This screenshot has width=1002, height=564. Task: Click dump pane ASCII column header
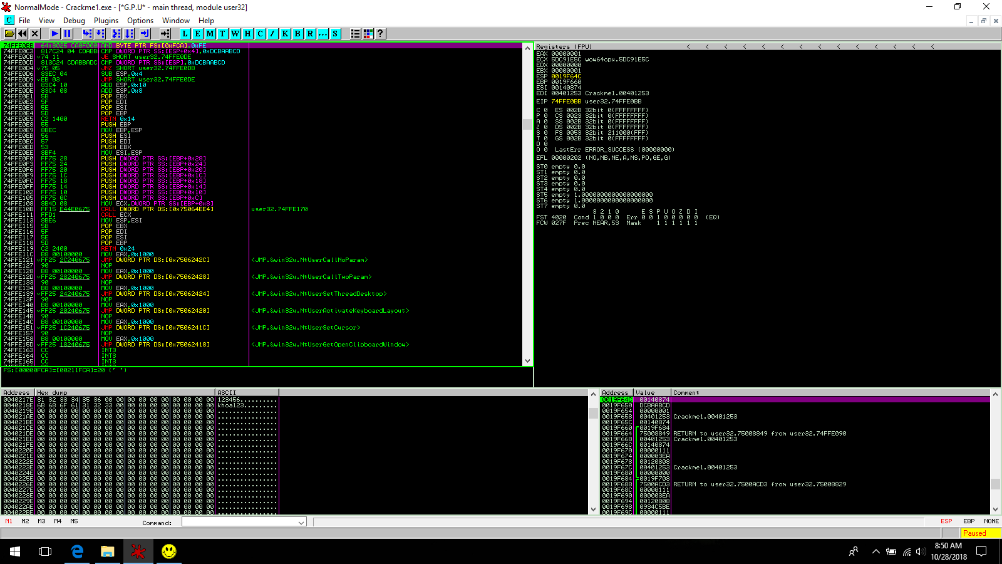[x=247, y=392]
